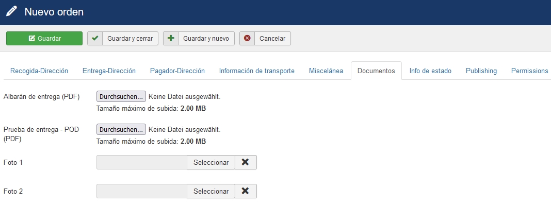Screen dimensions: 551x205
Task: Select the Miscelánea tab
Action: [326, 71]
